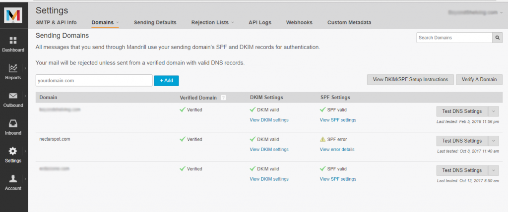508x212 pixels.
Task: Open Reports in the sidebar
Action: tap(13, 68)
